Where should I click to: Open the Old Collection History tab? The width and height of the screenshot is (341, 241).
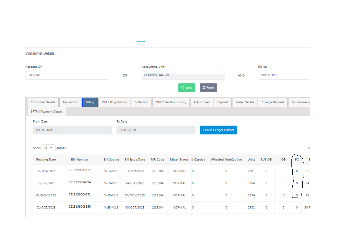click(x=171, y=102)
